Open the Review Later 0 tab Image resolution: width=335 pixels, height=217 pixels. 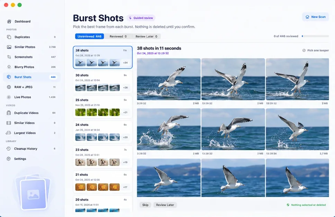(146, 36)
